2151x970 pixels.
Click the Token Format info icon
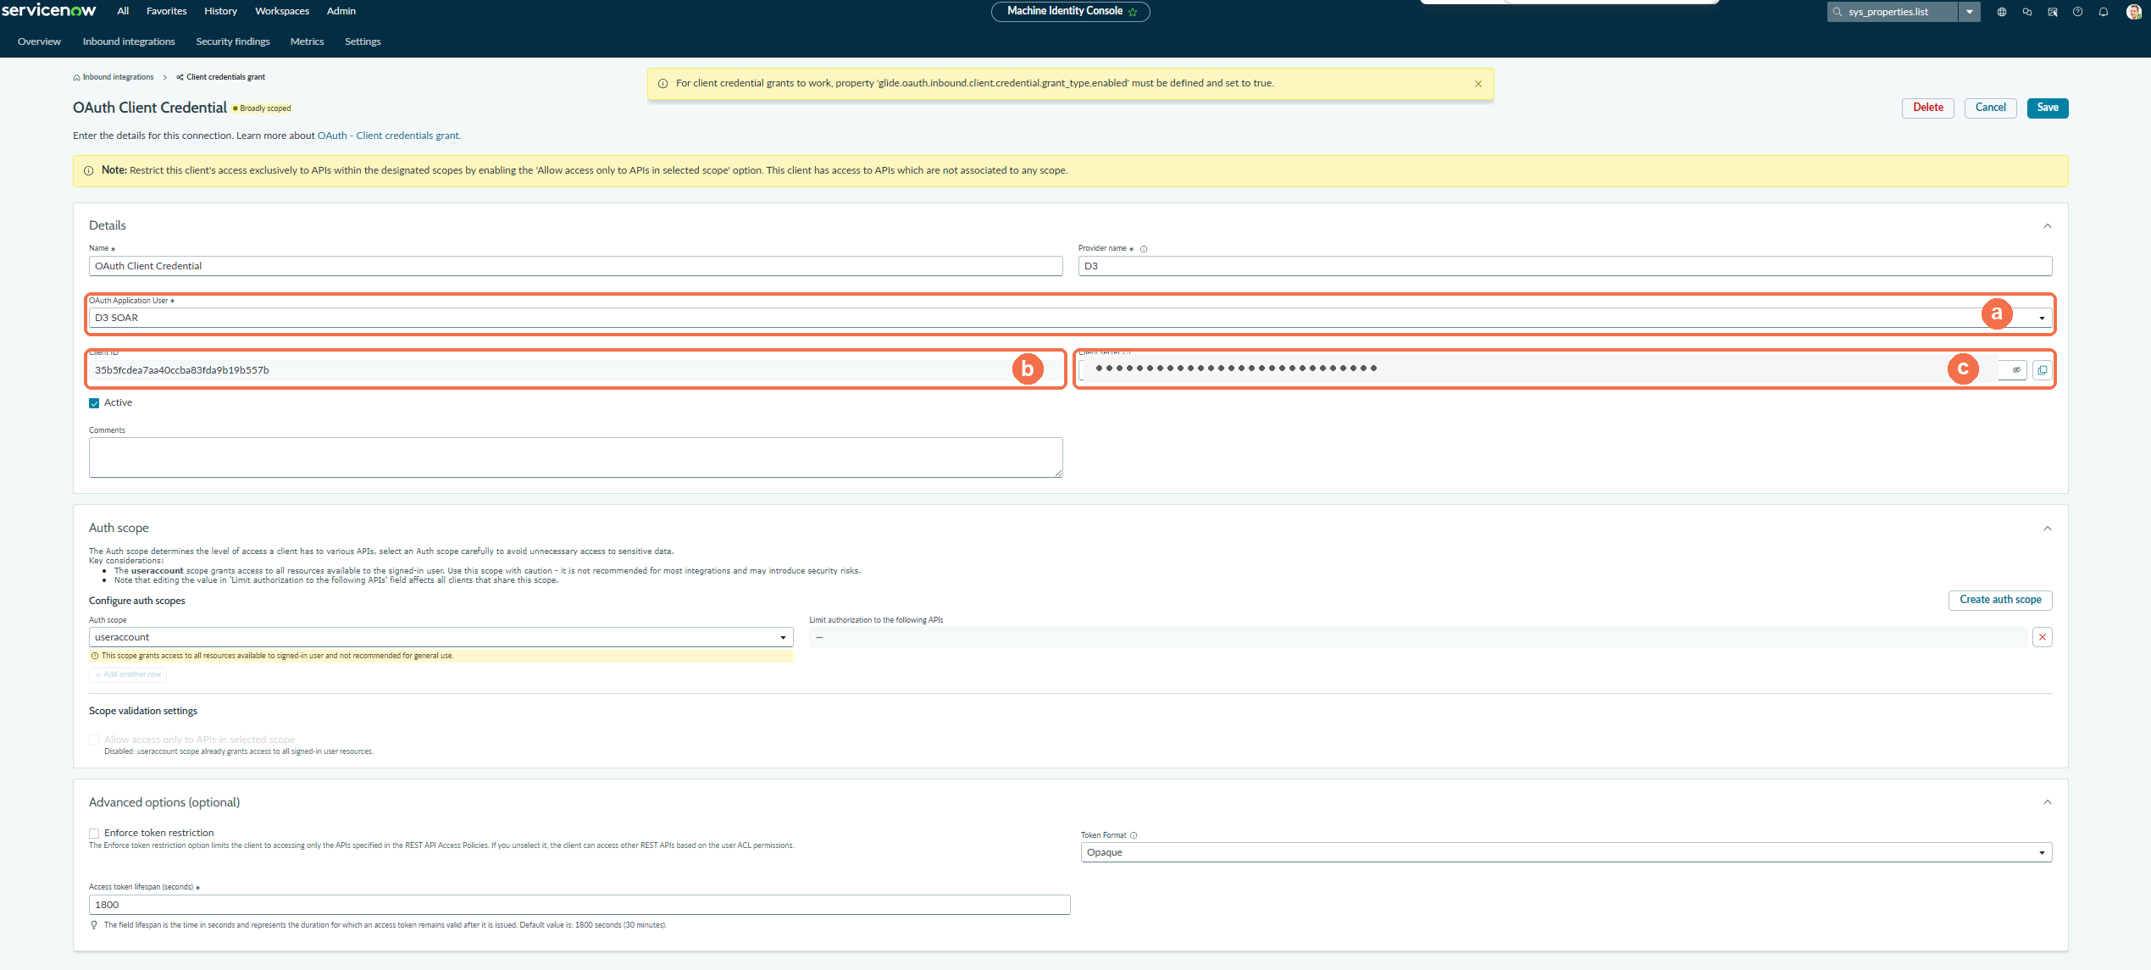(x=1134, y=835)
